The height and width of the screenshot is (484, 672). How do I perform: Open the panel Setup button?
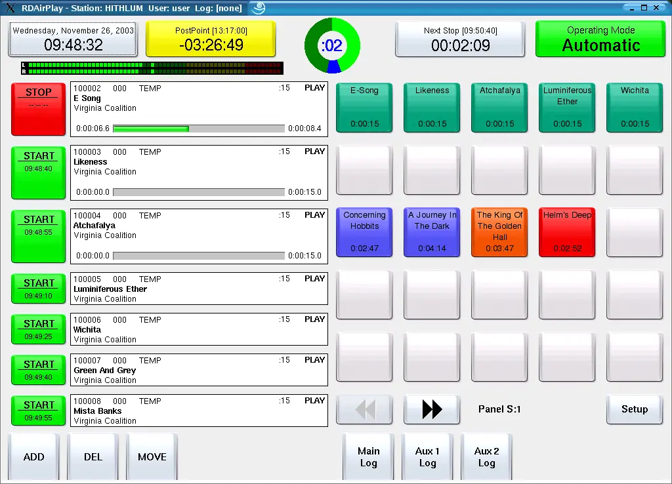pyautogui.click(x=635, y=409)
